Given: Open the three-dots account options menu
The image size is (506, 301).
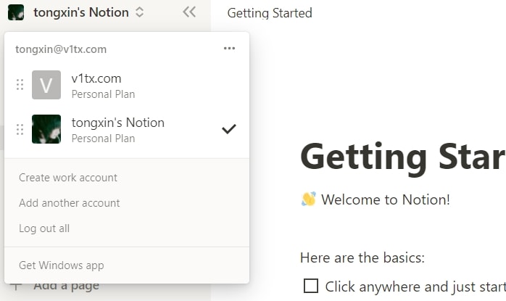Looking at the screenshot, I should coord(229,49).
